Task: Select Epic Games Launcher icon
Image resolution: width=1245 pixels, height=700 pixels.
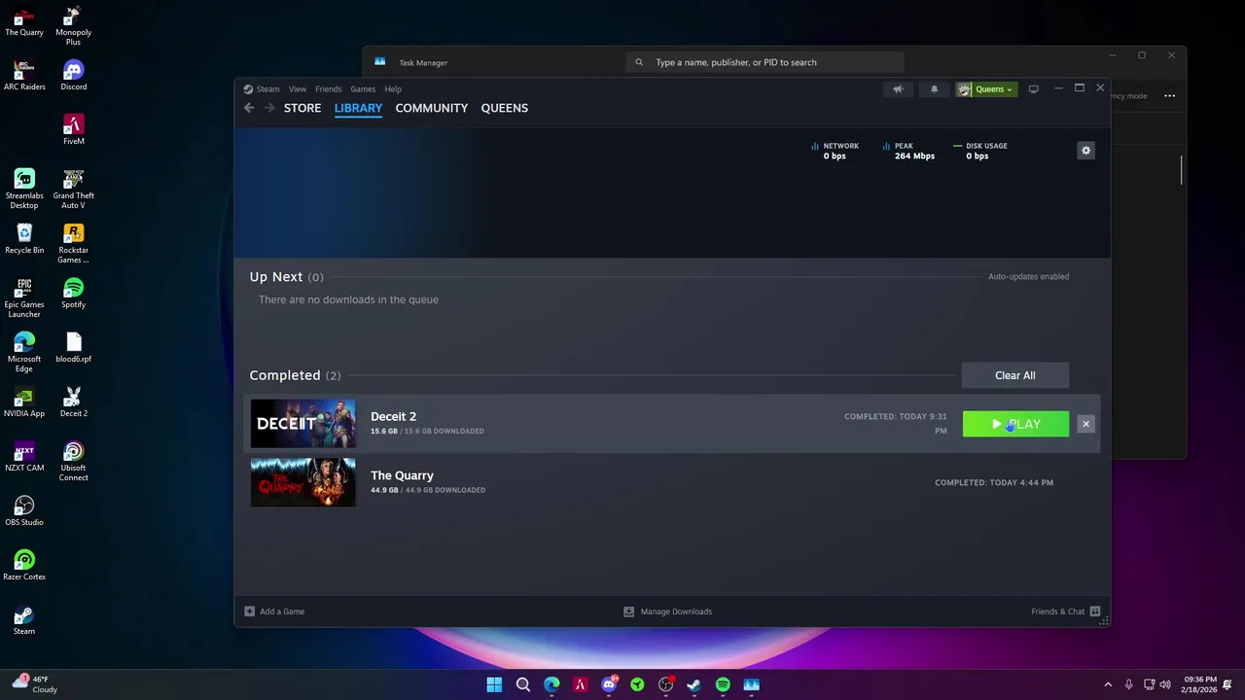Action: pos(24,297)
